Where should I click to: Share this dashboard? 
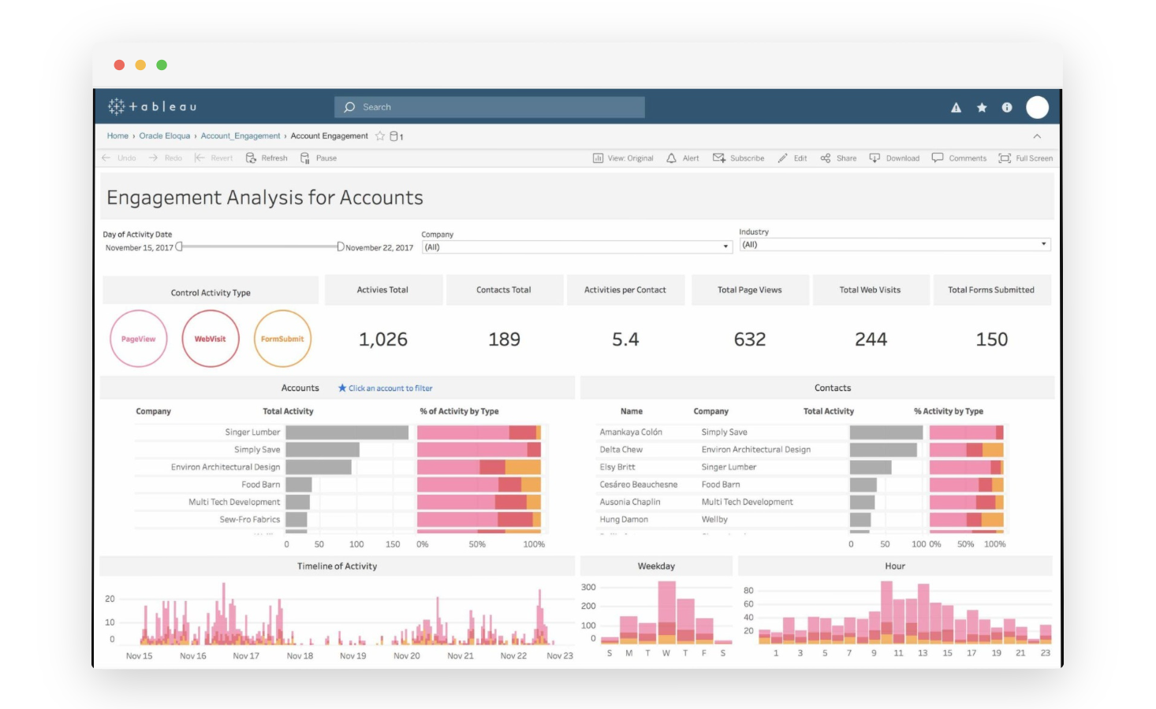(x=838, y=158)
